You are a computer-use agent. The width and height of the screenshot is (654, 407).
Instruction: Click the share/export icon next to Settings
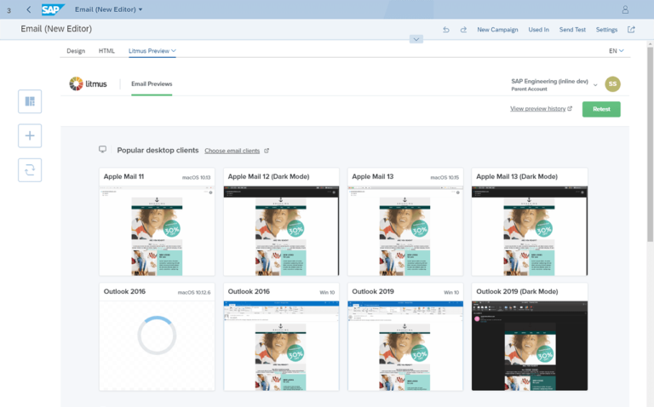(631, 30)
